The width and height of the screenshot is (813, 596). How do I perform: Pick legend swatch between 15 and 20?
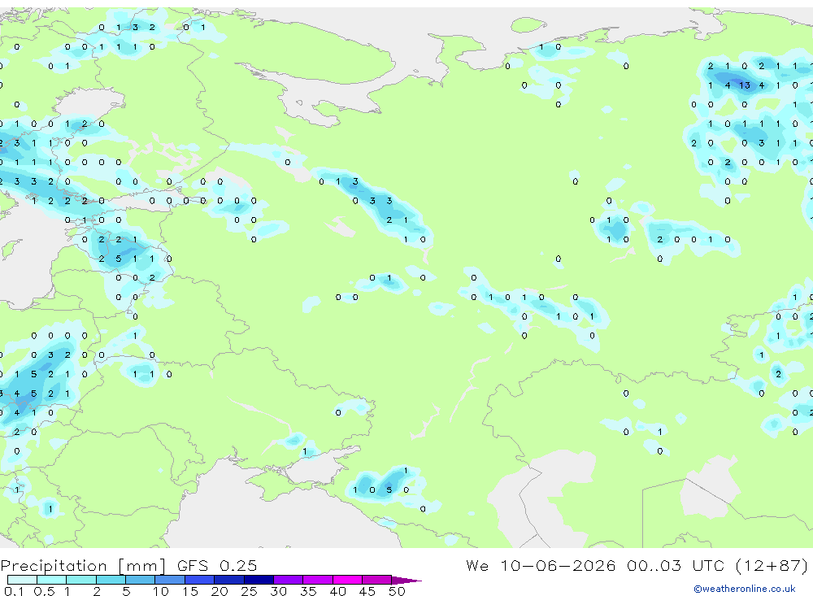click(200, 580)
